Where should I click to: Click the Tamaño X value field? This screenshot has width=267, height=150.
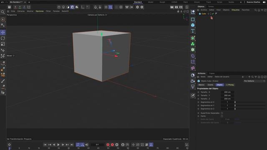coord(227,92)
